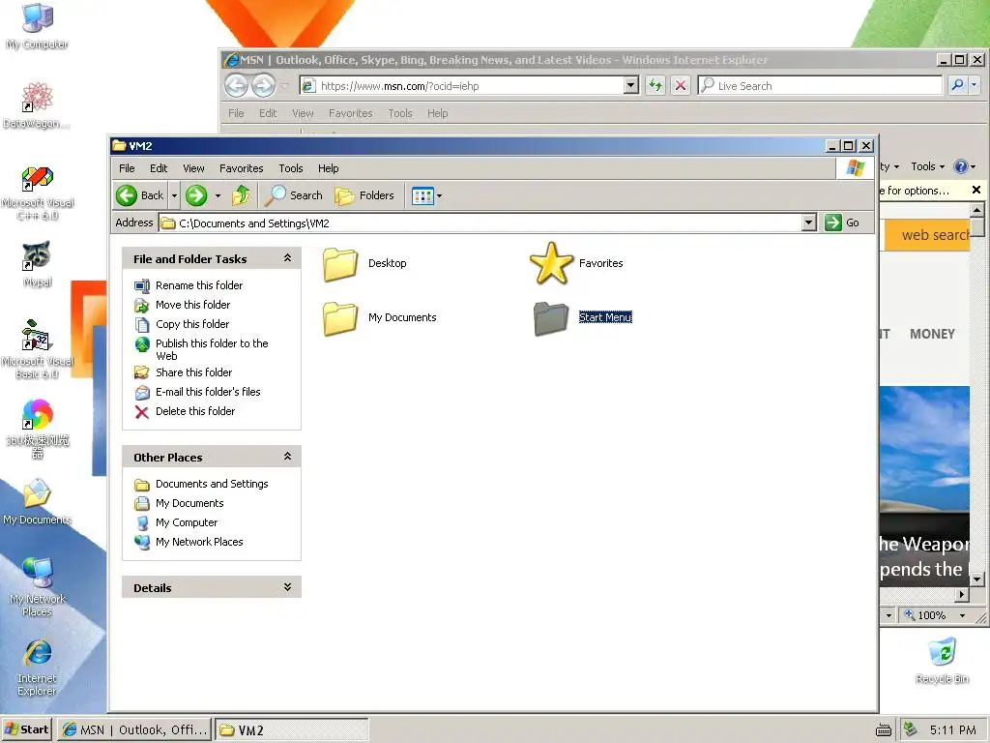This screenshot has width=990, height=743.
Task: Expand the Details panel
Action: 287,587
